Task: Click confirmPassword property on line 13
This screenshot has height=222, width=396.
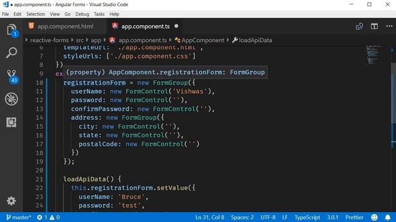Action: coord(100,109)
